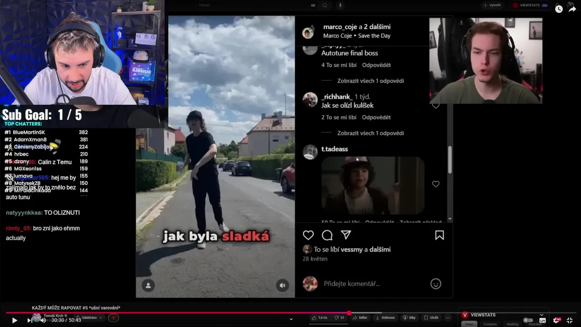Toggle the reel sound speaker icon
The width and height of the screenshot is (581, 327).
click(x=282, y=285)
